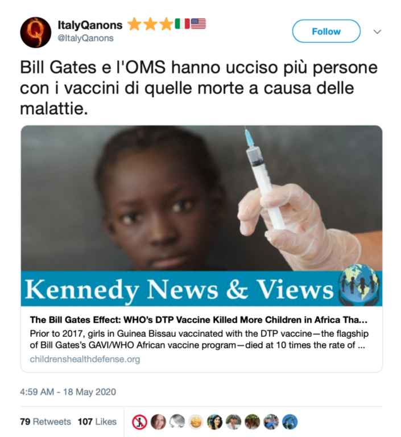The width and height of the screenshot is (401, 437).
Task: Open the girl and syringe card image
Action: click(201, 198)
